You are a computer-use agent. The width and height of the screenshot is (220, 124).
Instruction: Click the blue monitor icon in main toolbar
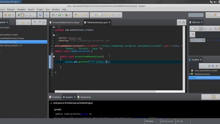[40, 15]
